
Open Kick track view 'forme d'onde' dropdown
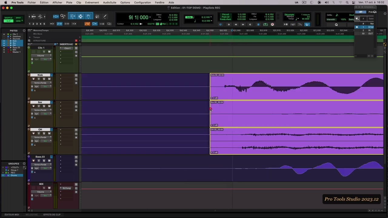pos(41,83)
